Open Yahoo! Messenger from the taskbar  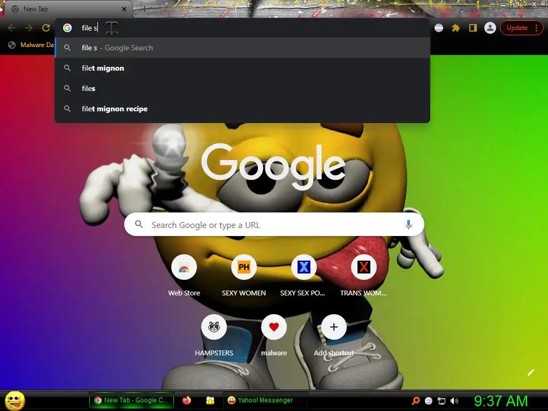point(265,400)
